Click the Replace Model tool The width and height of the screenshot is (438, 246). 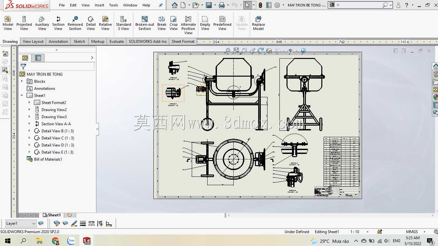point(258,23)
